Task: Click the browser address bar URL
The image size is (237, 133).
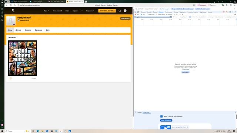Action: click(30, 5)
